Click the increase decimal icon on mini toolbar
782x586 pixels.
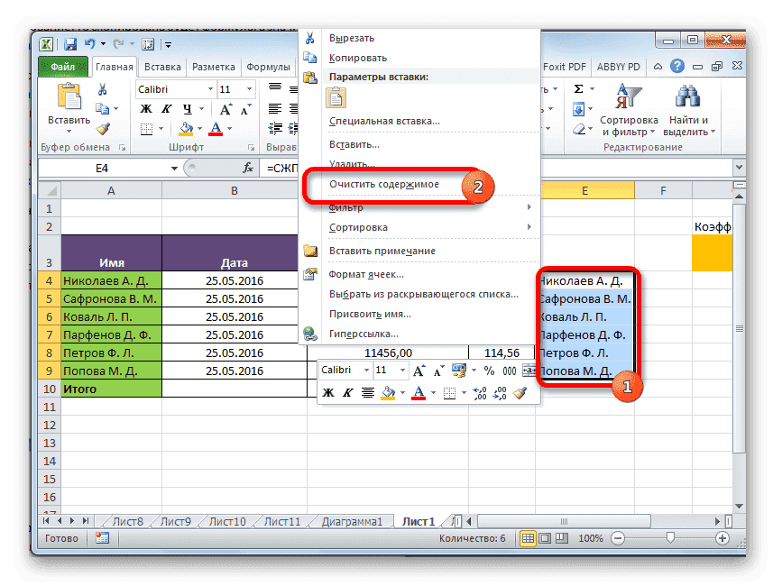(478, 392)
